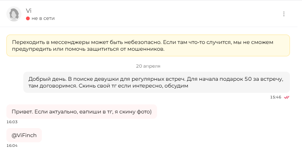Viewport: 302px width, 160px height.
Task: Click the 15:46 message timestamp
Action: pyautogui.click(x=276, y=97)
